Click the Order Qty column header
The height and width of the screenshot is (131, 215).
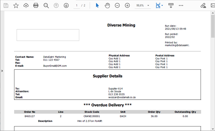point(154,112)
